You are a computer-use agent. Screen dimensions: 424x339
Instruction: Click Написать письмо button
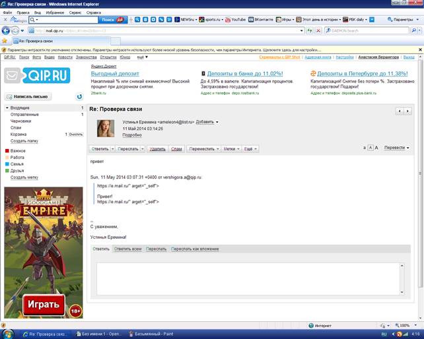point(28,96)
